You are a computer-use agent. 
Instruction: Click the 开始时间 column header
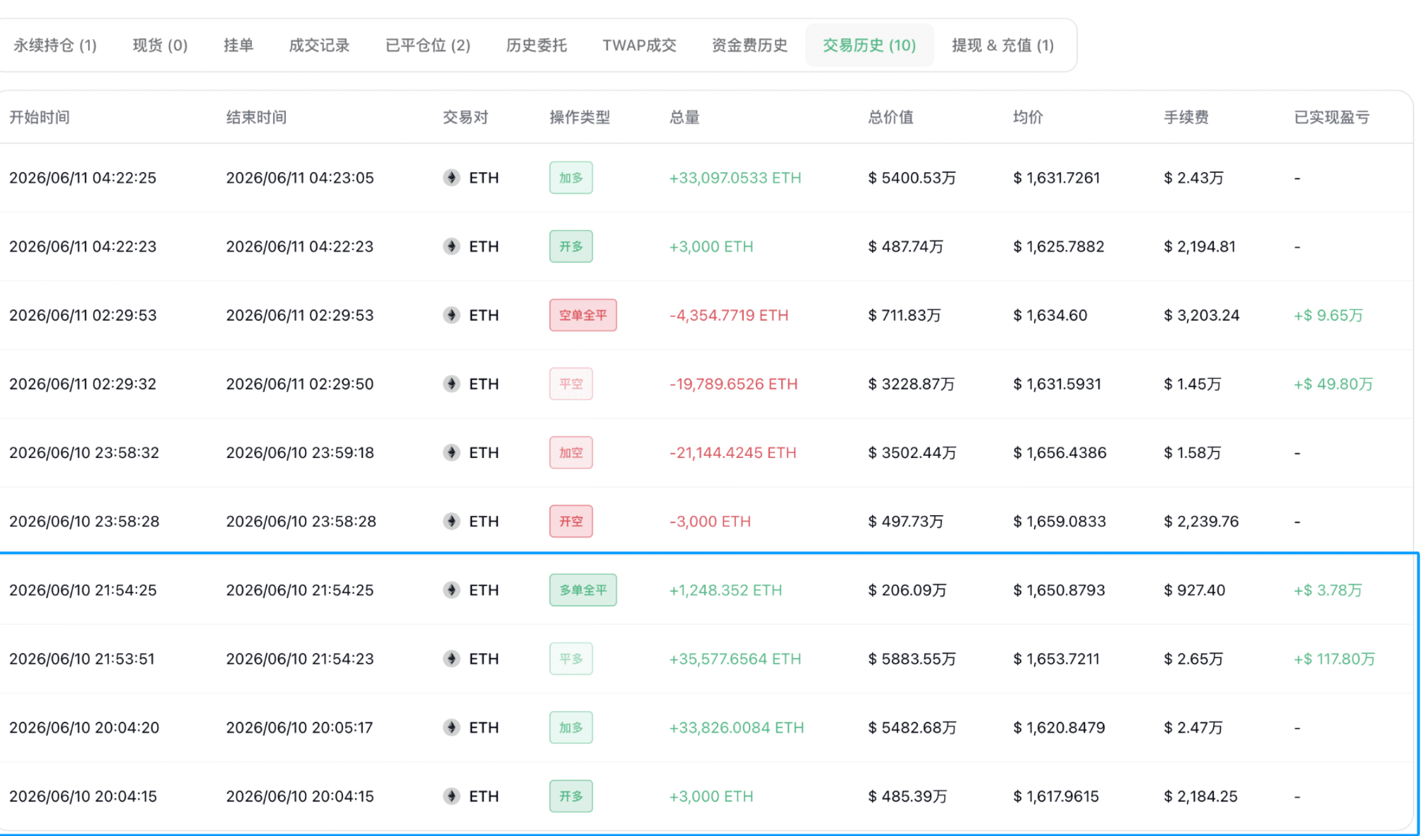(40, 117)
